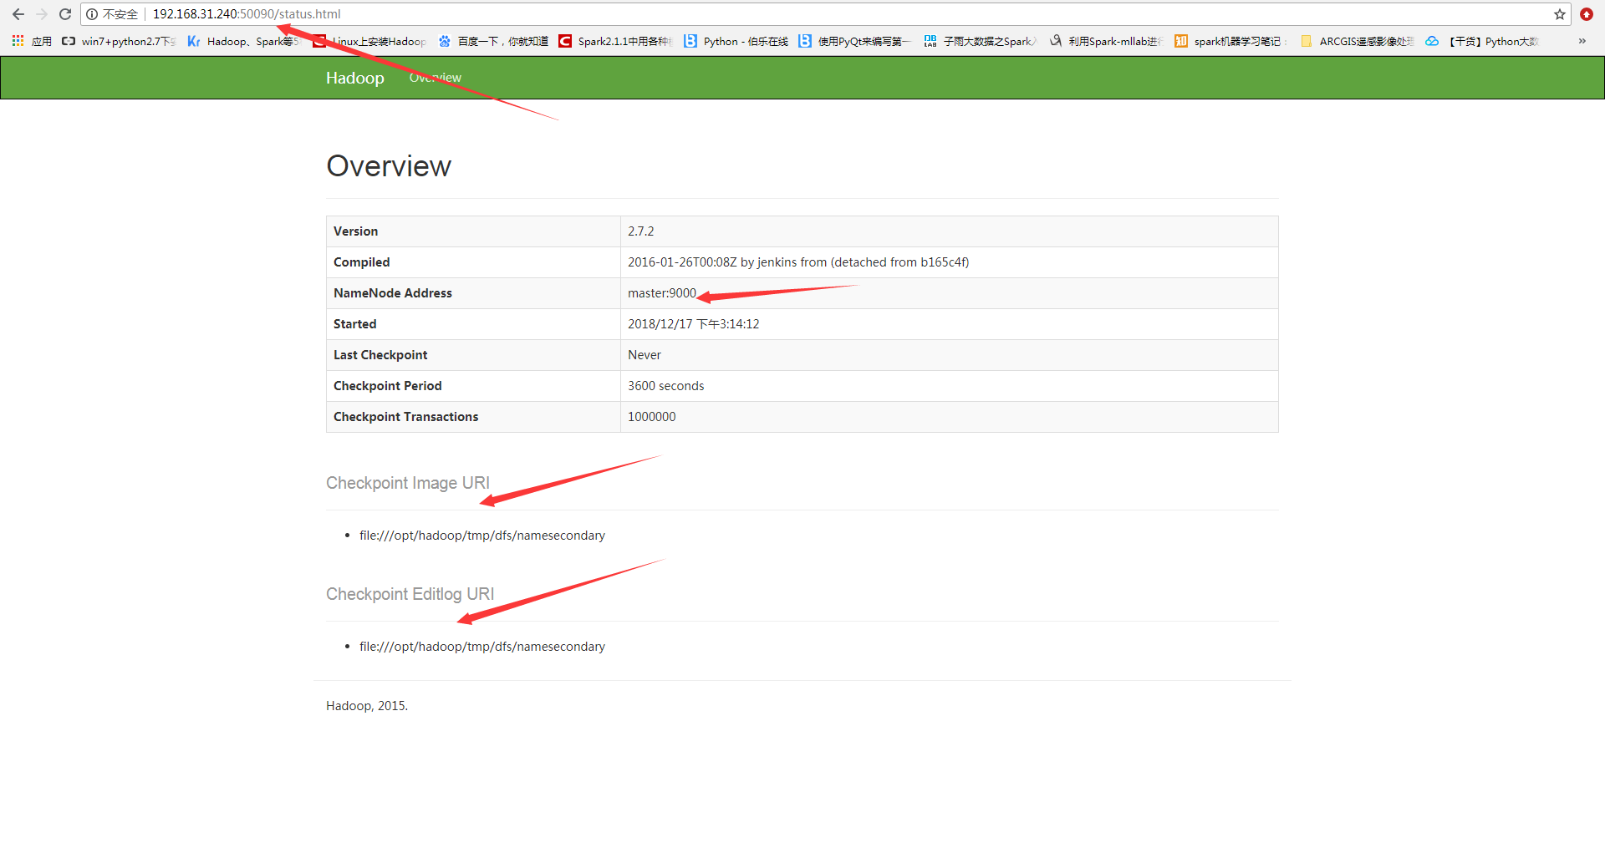This screenshot has width=1605, height=843.
Task: Open the Spark2.1.1中用各种 bookmark
Action: pyautogui.click(x=615, y=41)
